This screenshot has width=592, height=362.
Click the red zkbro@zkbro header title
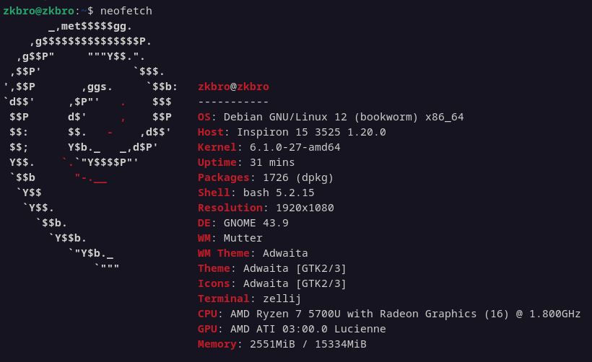233,87
